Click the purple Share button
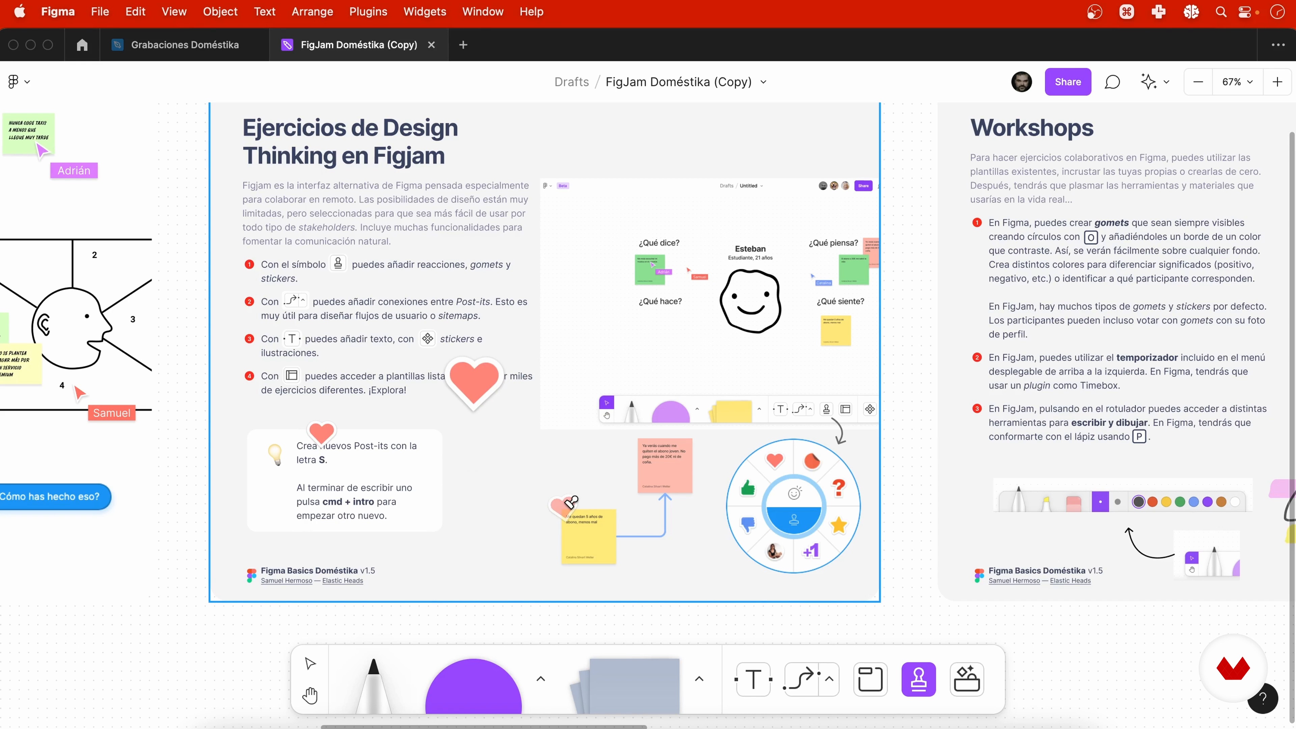 coord(1068,82)
